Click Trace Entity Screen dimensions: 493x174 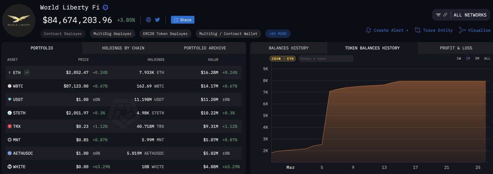434,30
